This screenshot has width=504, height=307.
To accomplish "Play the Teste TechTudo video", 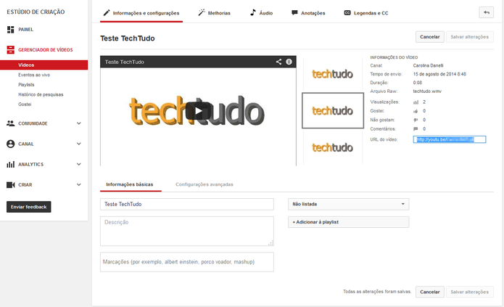I will point(198,111).
